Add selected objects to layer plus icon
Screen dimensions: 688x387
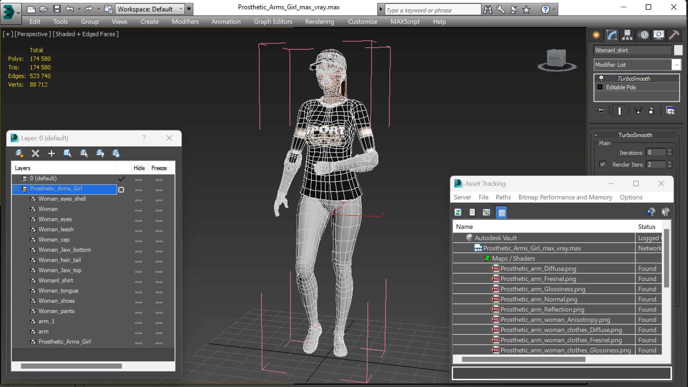point(51,153)
